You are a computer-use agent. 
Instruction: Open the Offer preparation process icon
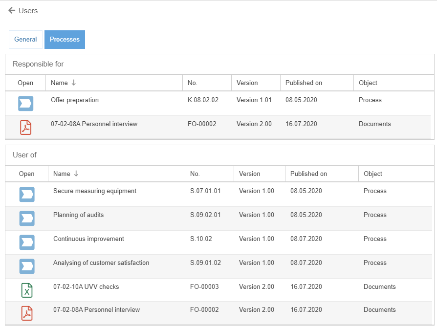pos(25,104)
